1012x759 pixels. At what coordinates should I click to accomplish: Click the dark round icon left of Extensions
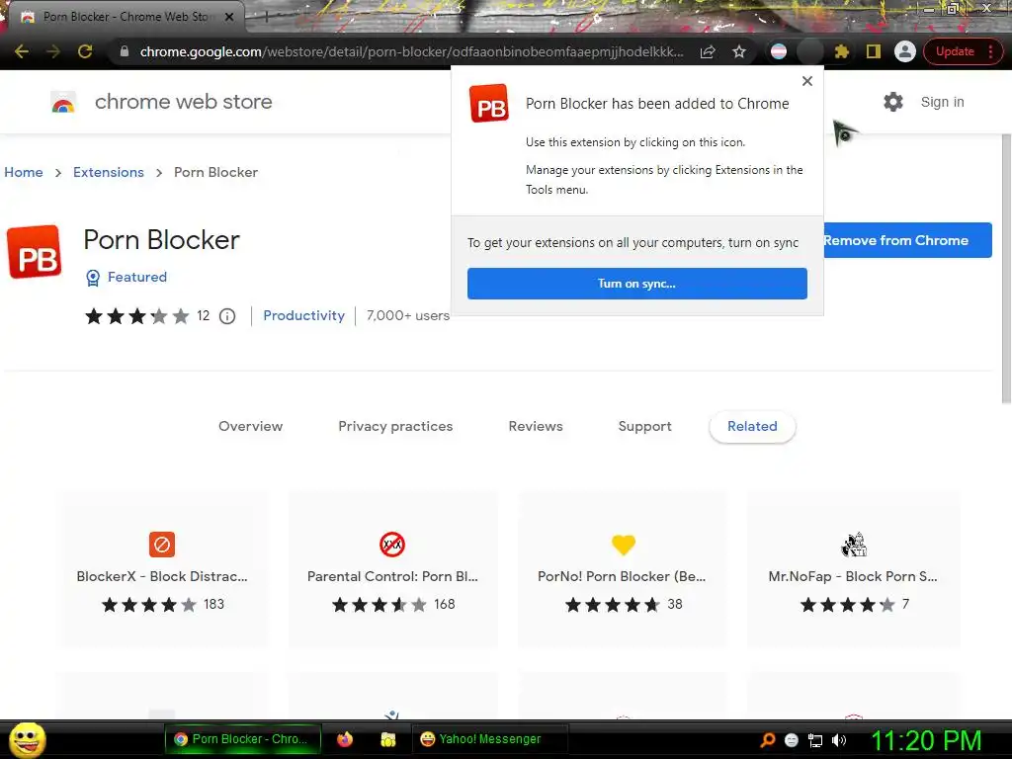(x=810, y=51)
